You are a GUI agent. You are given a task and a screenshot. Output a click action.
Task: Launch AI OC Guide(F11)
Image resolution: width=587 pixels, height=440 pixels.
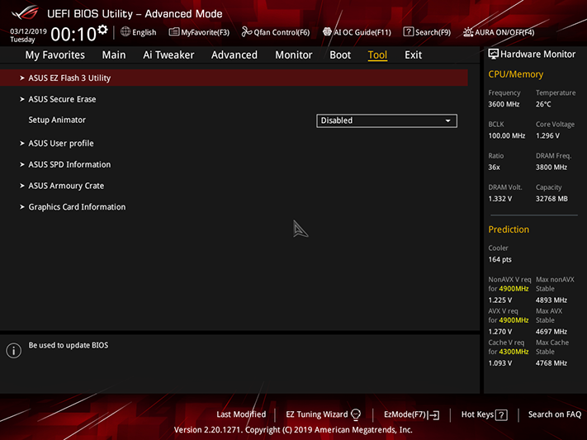click(x=357, y=32)
